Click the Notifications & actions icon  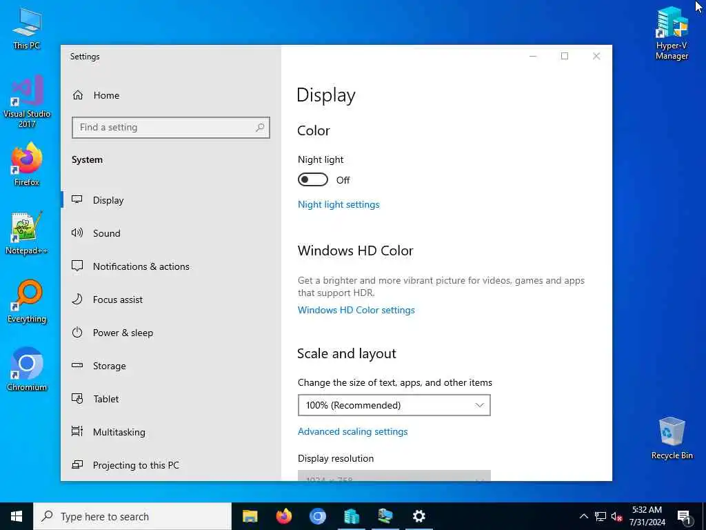[77, 266]
